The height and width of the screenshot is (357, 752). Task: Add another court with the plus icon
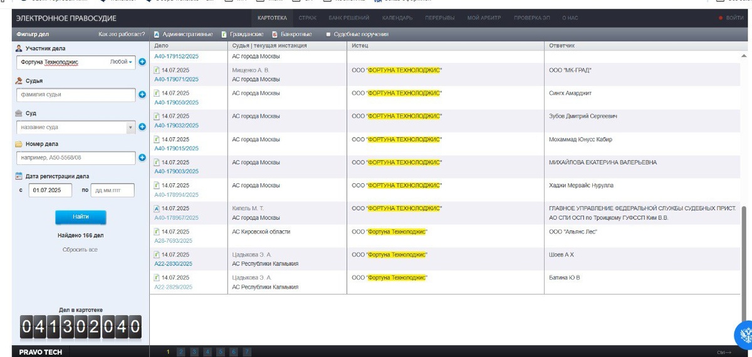coord(142,127)
